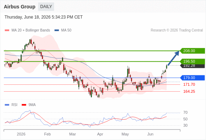Image resolution: width=206 pixels, height=140 pixels.
Task: Click the '9MA' legend label
Action: [x=32, y=105]
